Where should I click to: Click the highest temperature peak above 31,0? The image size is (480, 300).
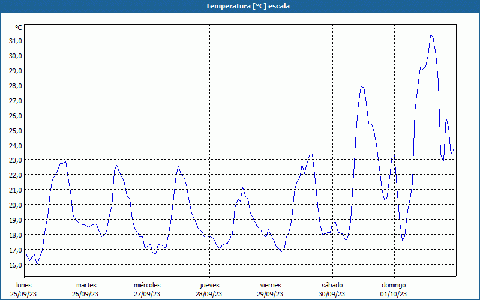tap(431, 36)
